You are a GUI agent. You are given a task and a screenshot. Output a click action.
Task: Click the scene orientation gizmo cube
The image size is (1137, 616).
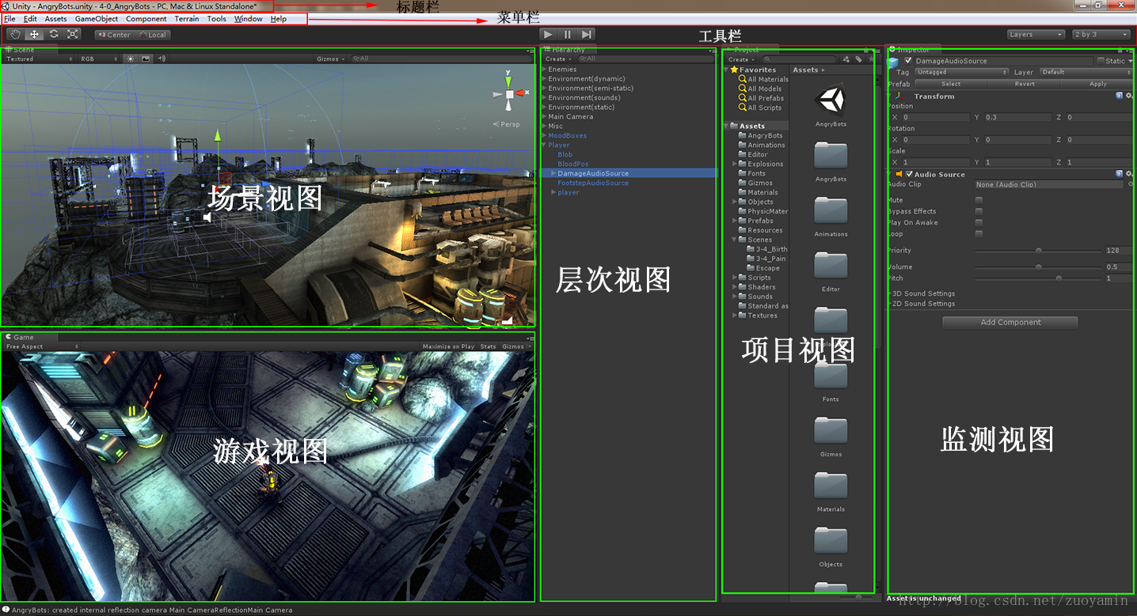tap(510, 94)
